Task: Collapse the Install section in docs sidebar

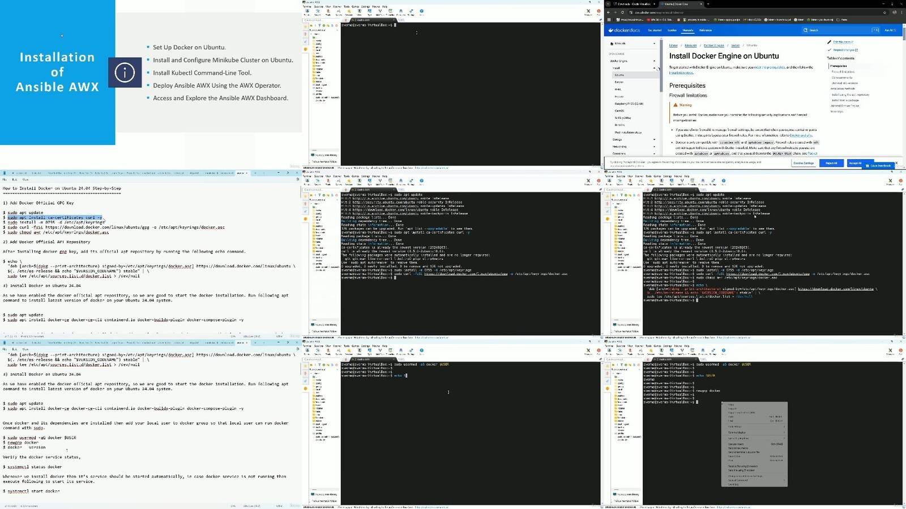Action: [x=654, y=68]
